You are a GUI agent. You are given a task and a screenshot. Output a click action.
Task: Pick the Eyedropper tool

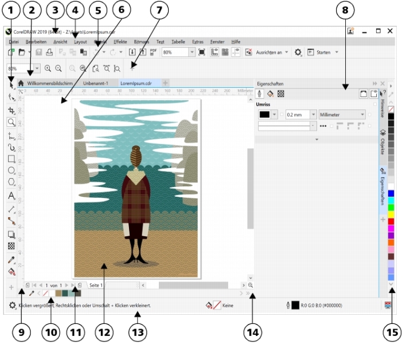point(11,260)
